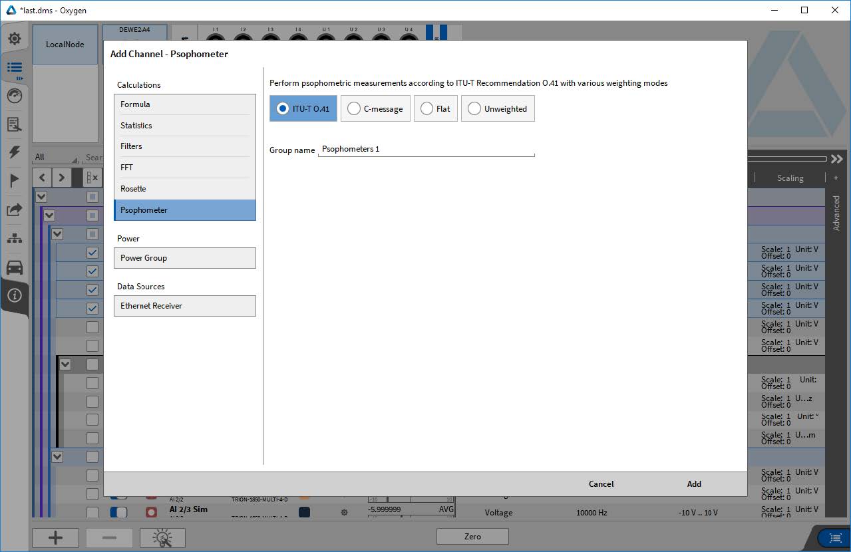Toggle the active switch of AI 2/3 Sim
Viewport: 851px width, 552px height.
118,513
